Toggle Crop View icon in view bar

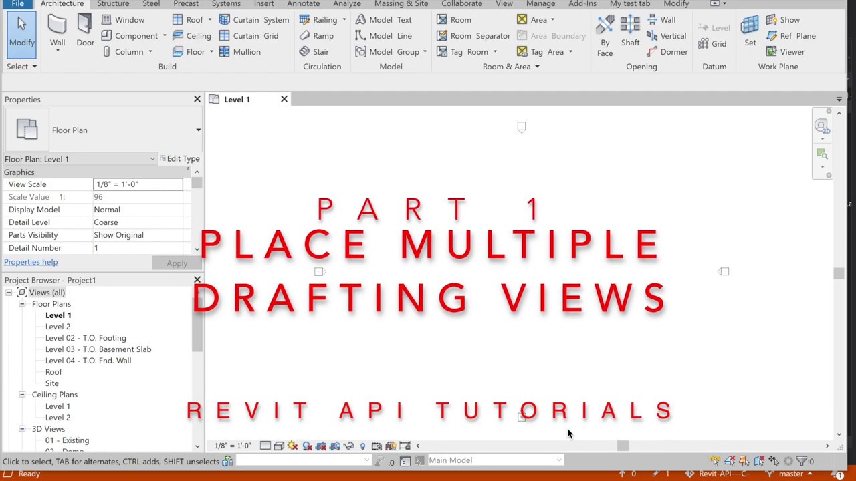pyautogui.click(x=321, y=446)
